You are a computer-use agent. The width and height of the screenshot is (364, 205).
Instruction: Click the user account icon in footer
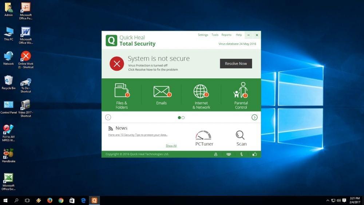click(x=215, y=154)
